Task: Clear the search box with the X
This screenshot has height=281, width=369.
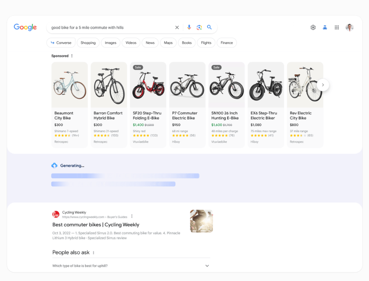Action: click(177, 27)
